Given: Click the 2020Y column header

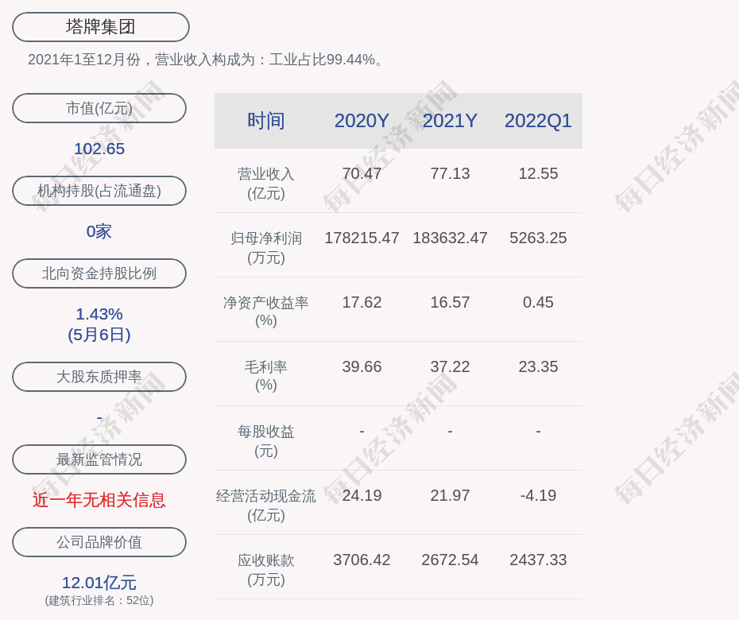Looking at the screenshot, I should point(362,121).
